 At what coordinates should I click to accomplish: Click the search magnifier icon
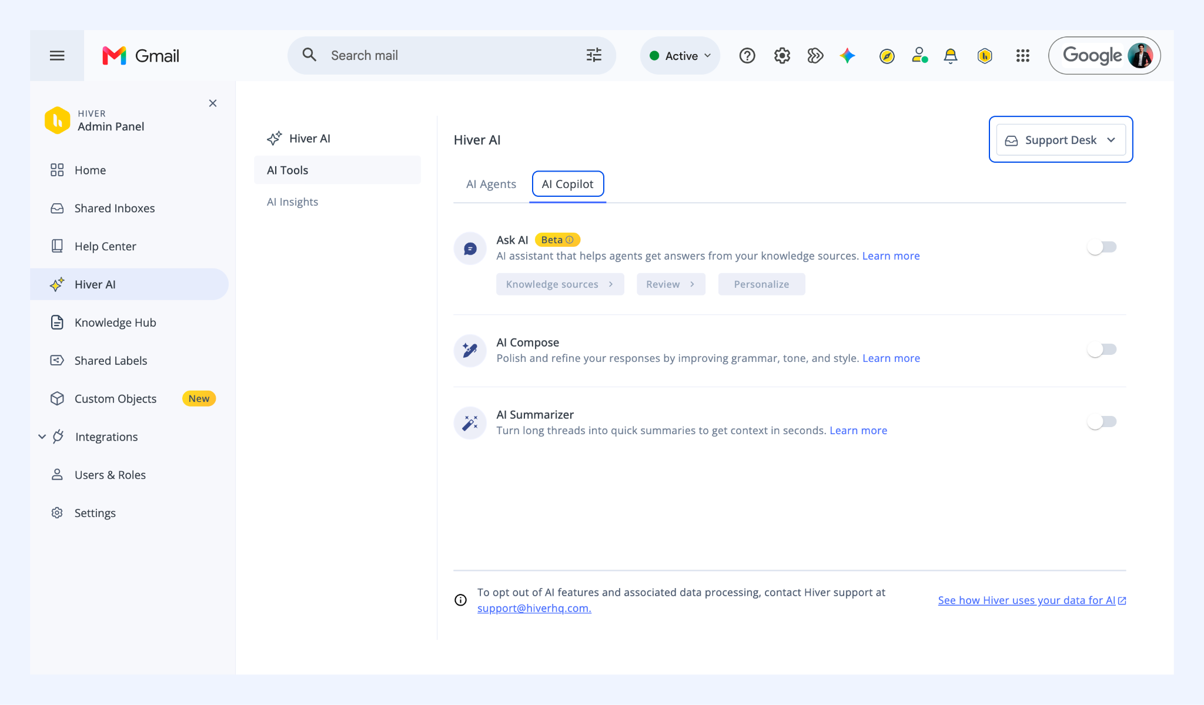pyautogui.click(x=309, y=55)
